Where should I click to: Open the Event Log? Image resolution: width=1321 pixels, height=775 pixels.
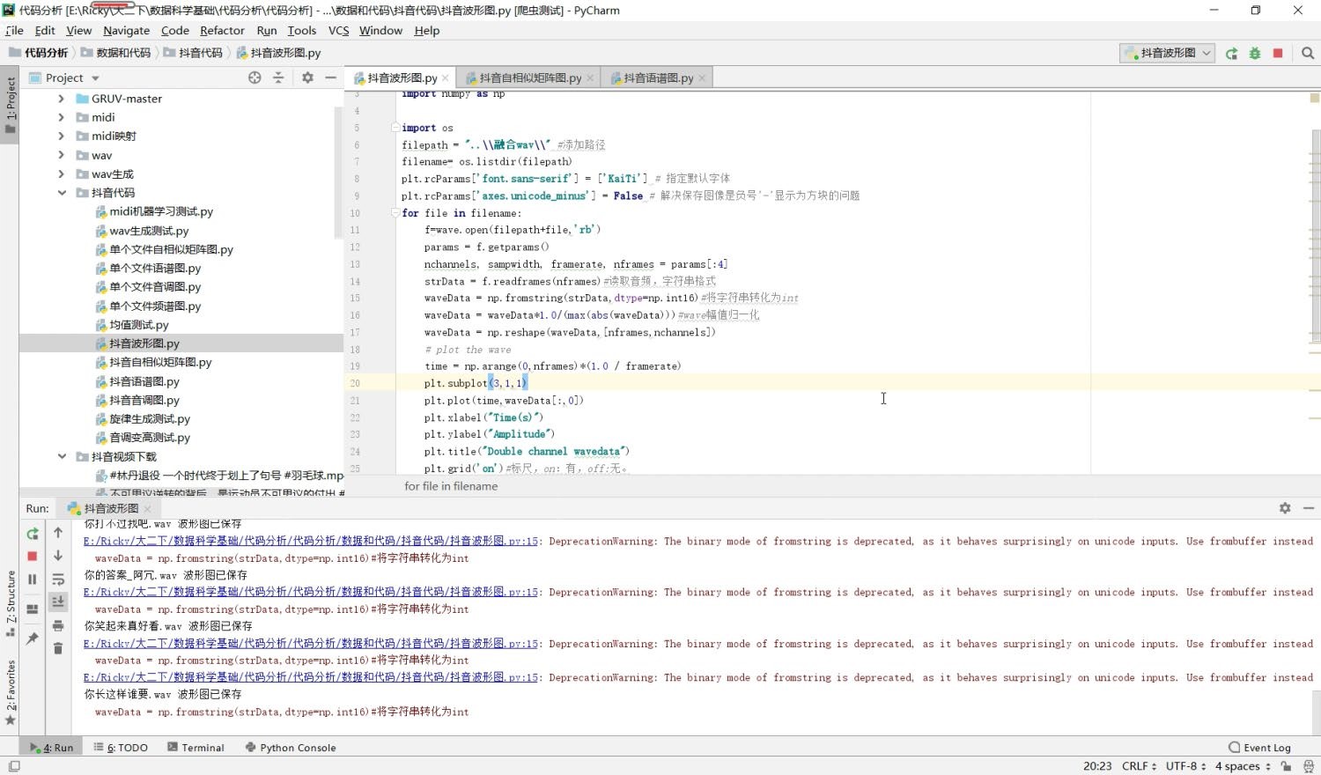click(x=1260, y=748)
